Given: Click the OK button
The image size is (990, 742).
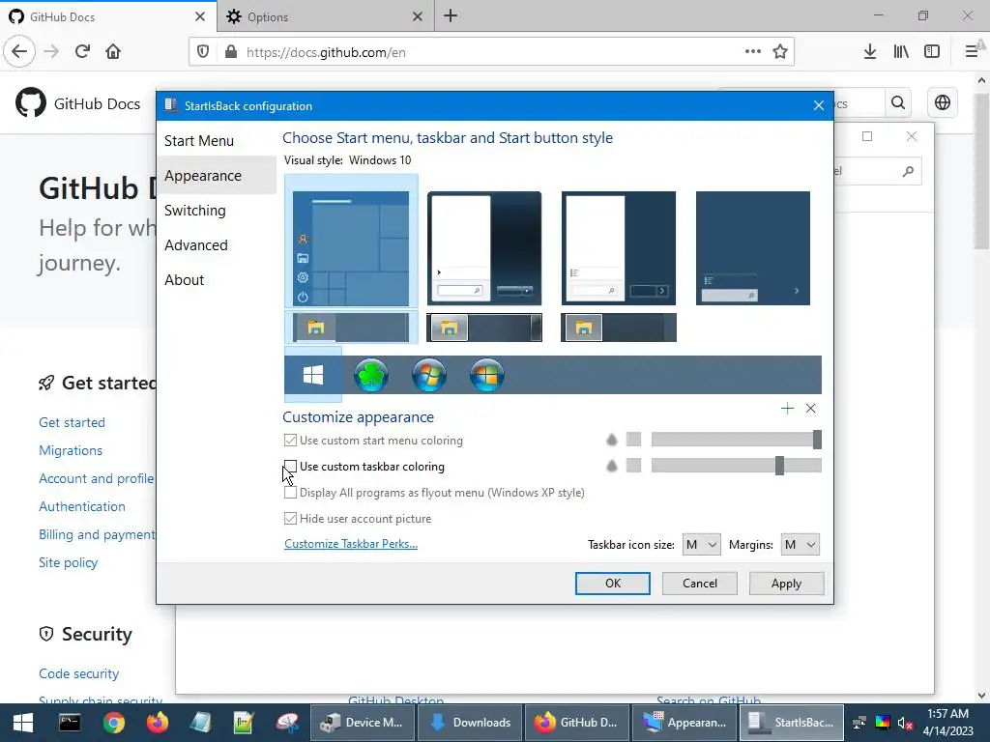Looking at the screenshot, I should [612, 583].
